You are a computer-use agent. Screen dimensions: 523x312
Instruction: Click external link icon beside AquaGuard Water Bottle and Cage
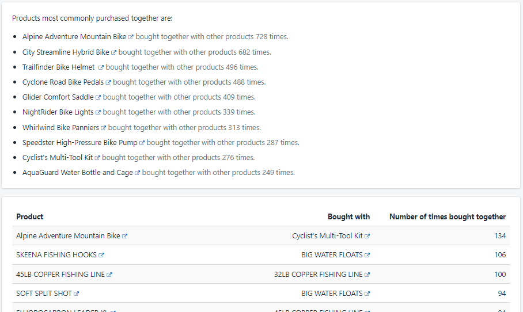click(137, 173)
